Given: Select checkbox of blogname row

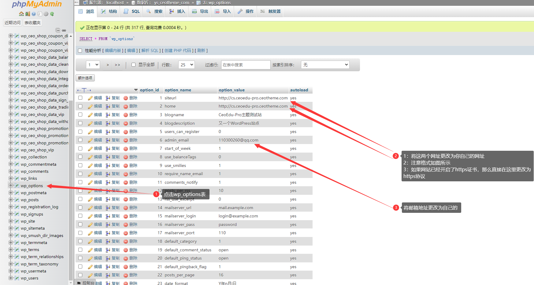Looking at the screenshot, I should [80, 115].
